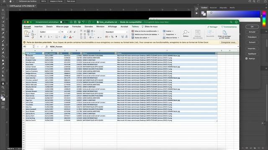This screenshot has width=268, height=150.
Task: Click the formula bar containing NOM_Prenom
Action: [144, 47]
